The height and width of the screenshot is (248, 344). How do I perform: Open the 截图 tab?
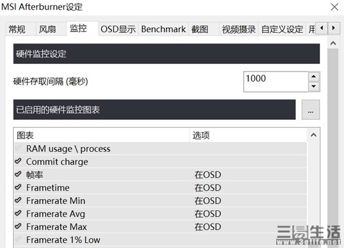click(x=203, y=29)
